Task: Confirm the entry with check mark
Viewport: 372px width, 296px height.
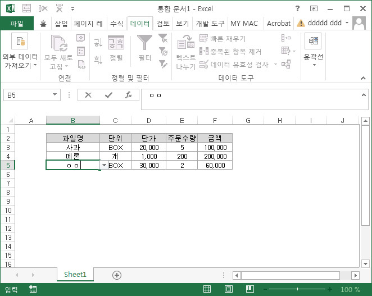Action: (x=108, y=95)
